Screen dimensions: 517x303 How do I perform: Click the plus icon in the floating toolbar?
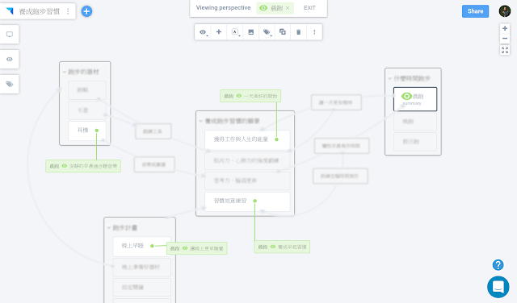point(219,32)
